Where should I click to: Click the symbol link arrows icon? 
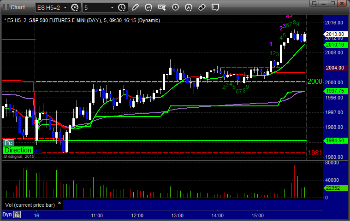(202, 7)
